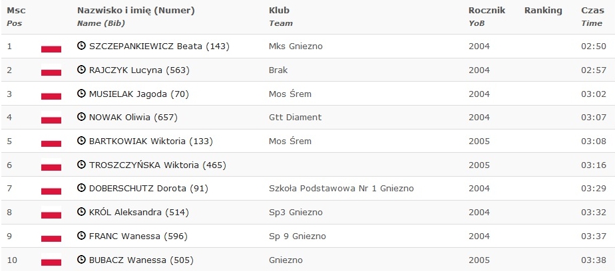
Task: Click the Klub column header
Action: (280, 11)
